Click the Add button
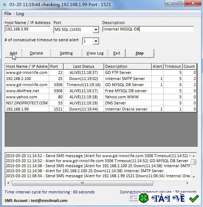 click(x=13, y=53)
